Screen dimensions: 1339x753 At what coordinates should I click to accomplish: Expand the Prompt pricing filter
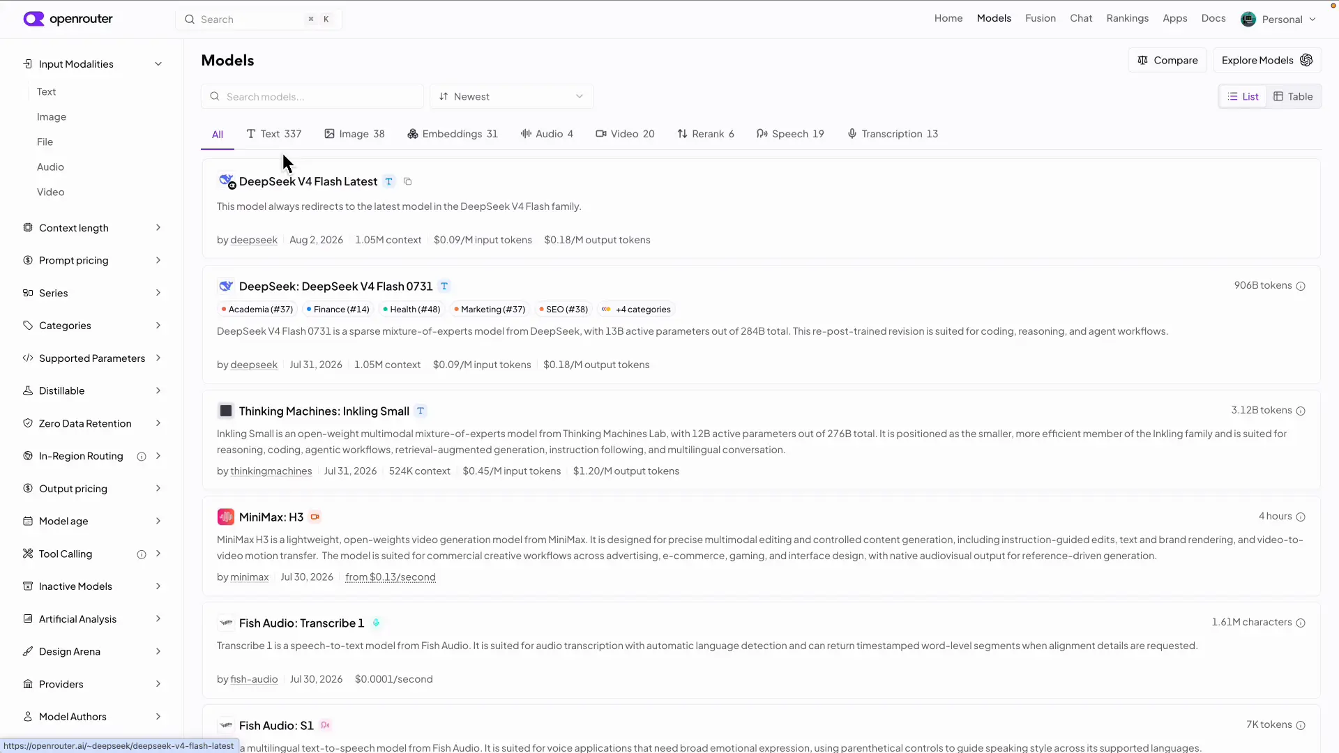93,261
